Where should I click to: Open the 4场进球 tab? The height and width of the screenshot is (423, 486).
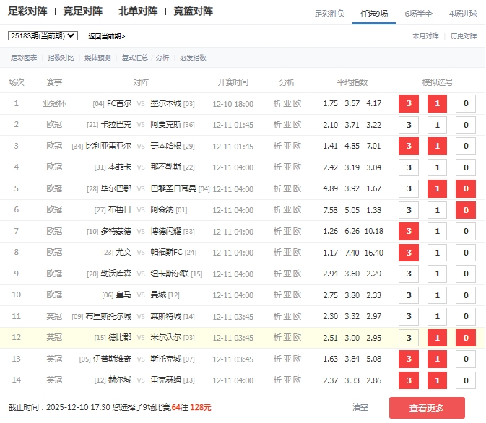(462, 14)
